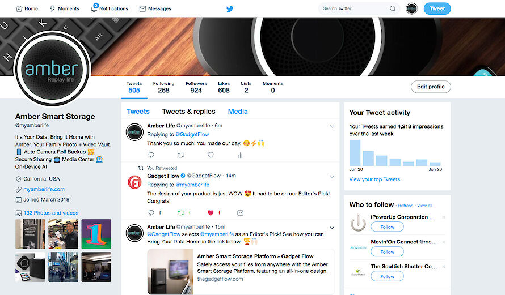
Task: Open @myamberlife mention in Gadget Flow reply
Action: click(192, 185)
